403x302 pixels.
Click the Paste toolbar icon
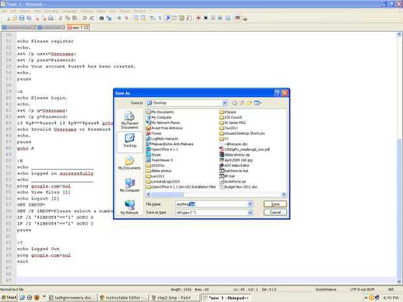coord(75,18)
